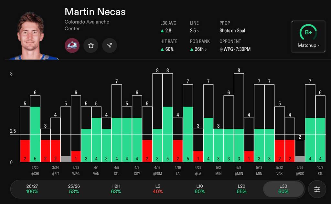Click the 5/26 @VGK gray bar
The width and height of the screenshot is (331, 204).
[x=300, y=159]
